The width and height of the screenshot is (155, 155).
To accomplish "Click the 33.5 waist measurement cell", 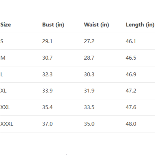I will point(89,107).
